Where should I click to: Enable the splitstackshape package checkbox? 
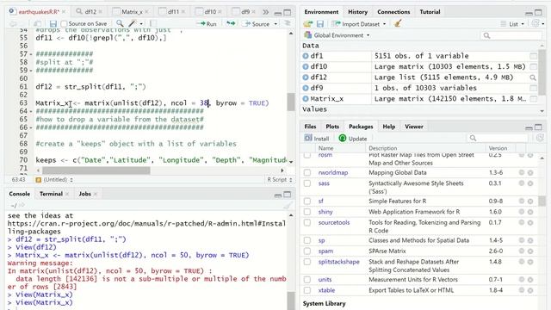pos(307,262)
